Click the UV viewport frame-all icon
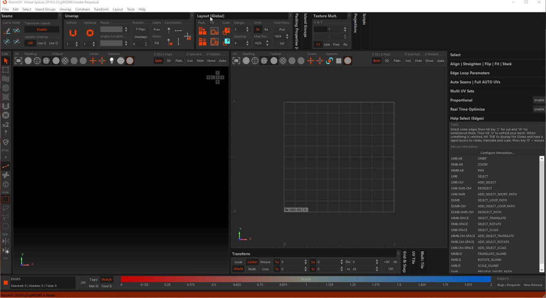Viewport: 546px width, 298px height. (236, 61)
